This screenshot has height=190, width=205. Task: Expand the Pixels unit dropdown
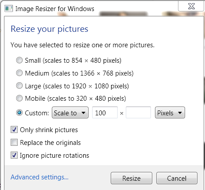[170, 113]
